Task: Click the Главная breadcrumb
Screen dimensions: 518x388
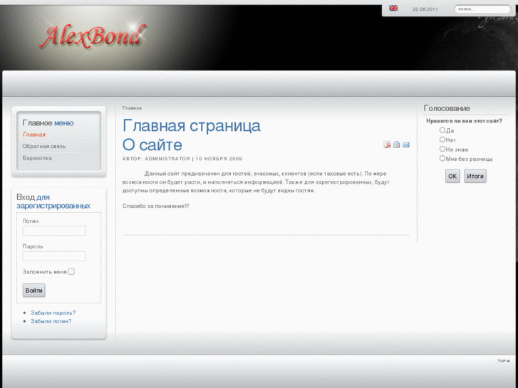Action: point(132,108)
